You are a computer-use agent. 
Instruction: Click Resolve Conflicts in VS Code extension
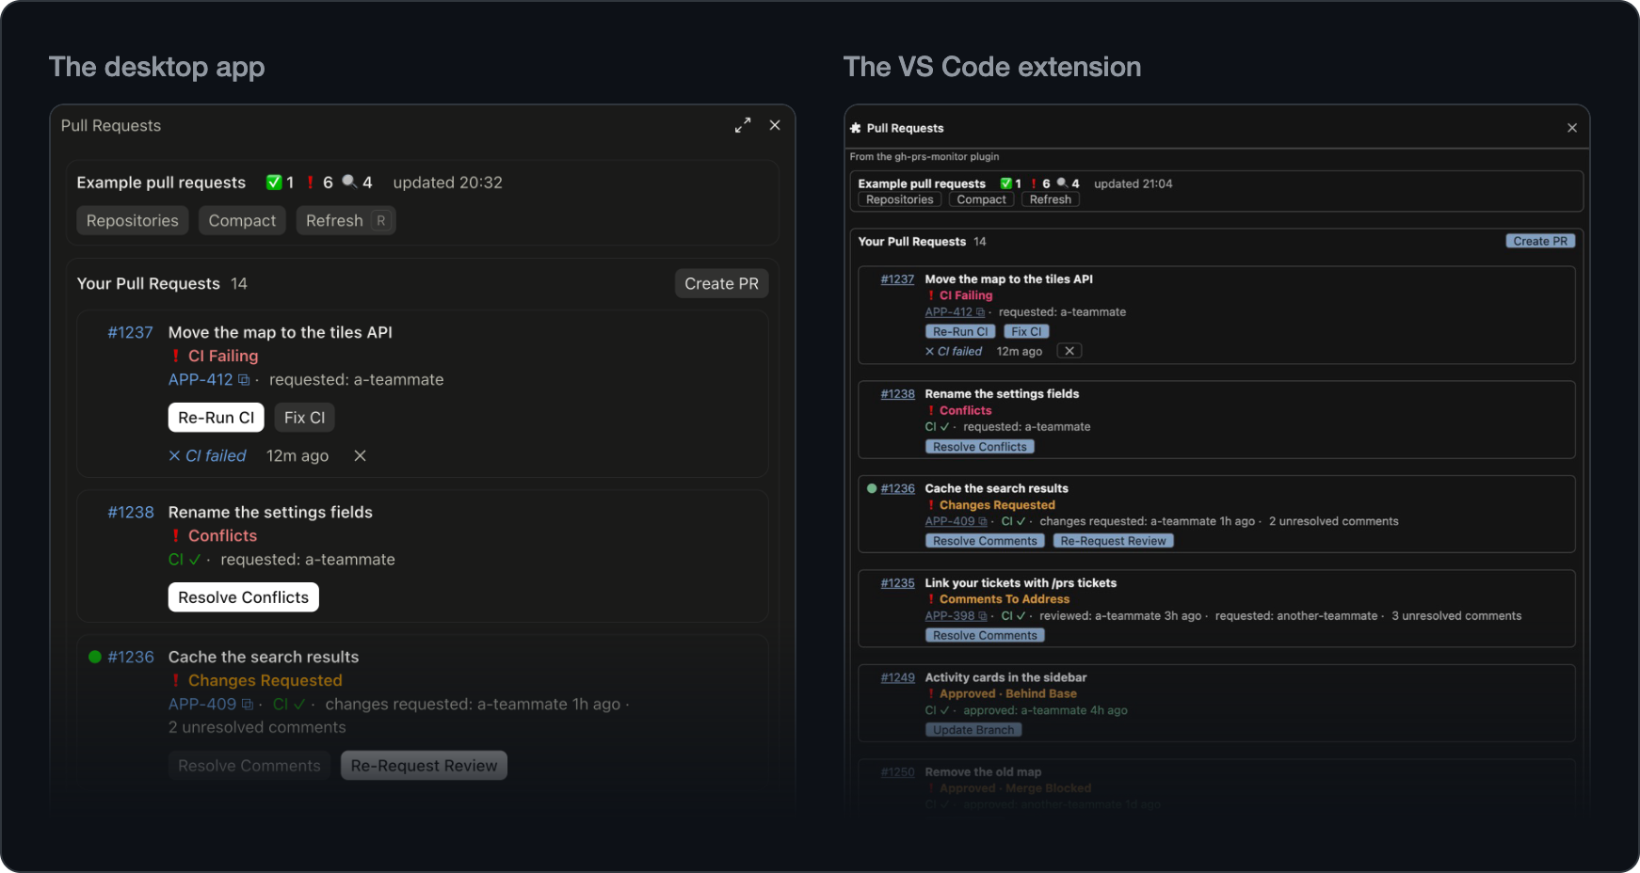pos(979,447)
